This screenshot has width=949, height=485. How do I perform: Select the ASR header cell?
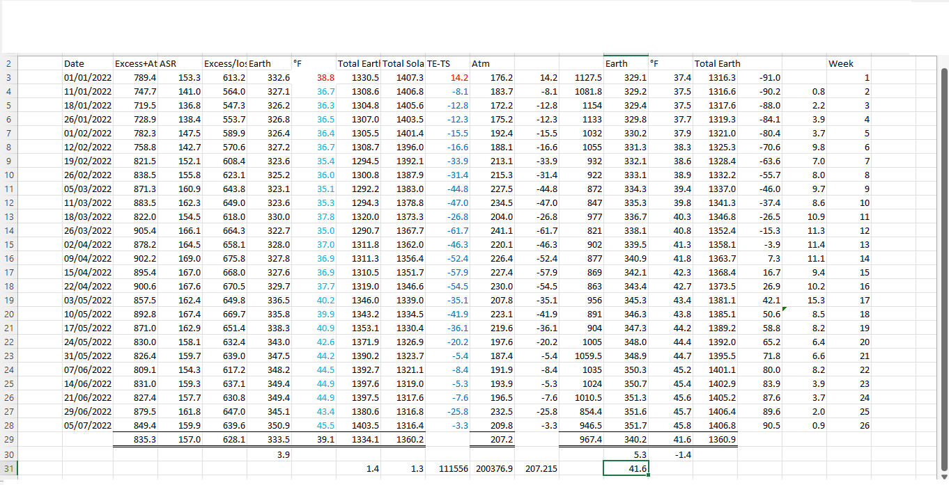[180, 63]
